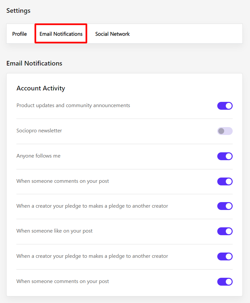
Task: Click the Account Activity section heading
Action: (41, 88)
